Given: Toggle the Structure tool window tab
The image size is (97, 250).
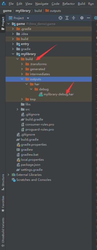Looking at the screenshot, I should point(3,182).
